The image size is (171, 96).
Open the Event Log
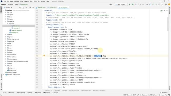[x=164, y=93]
